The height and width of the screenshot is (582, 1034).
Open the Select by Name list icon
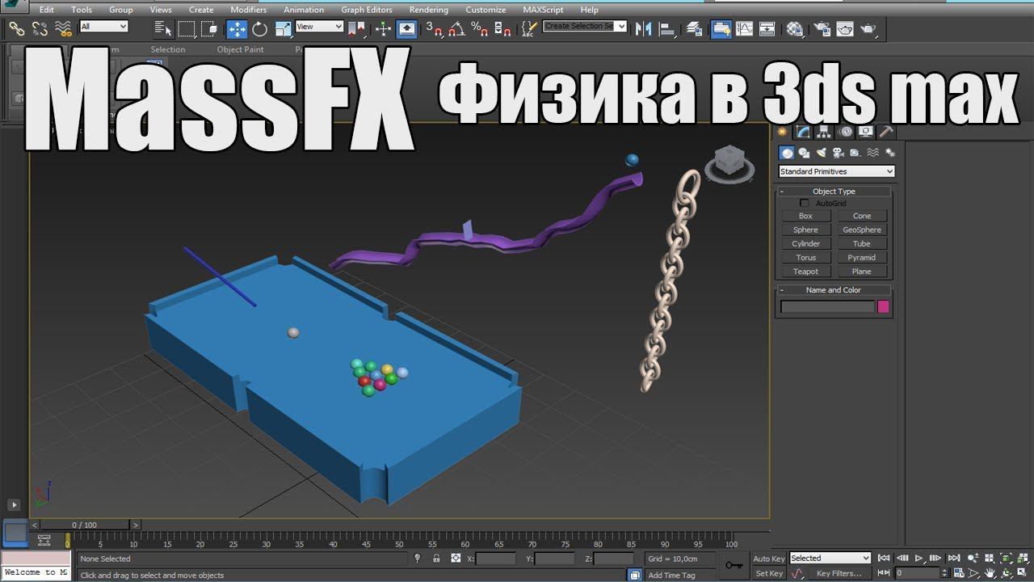coord(162,29)
